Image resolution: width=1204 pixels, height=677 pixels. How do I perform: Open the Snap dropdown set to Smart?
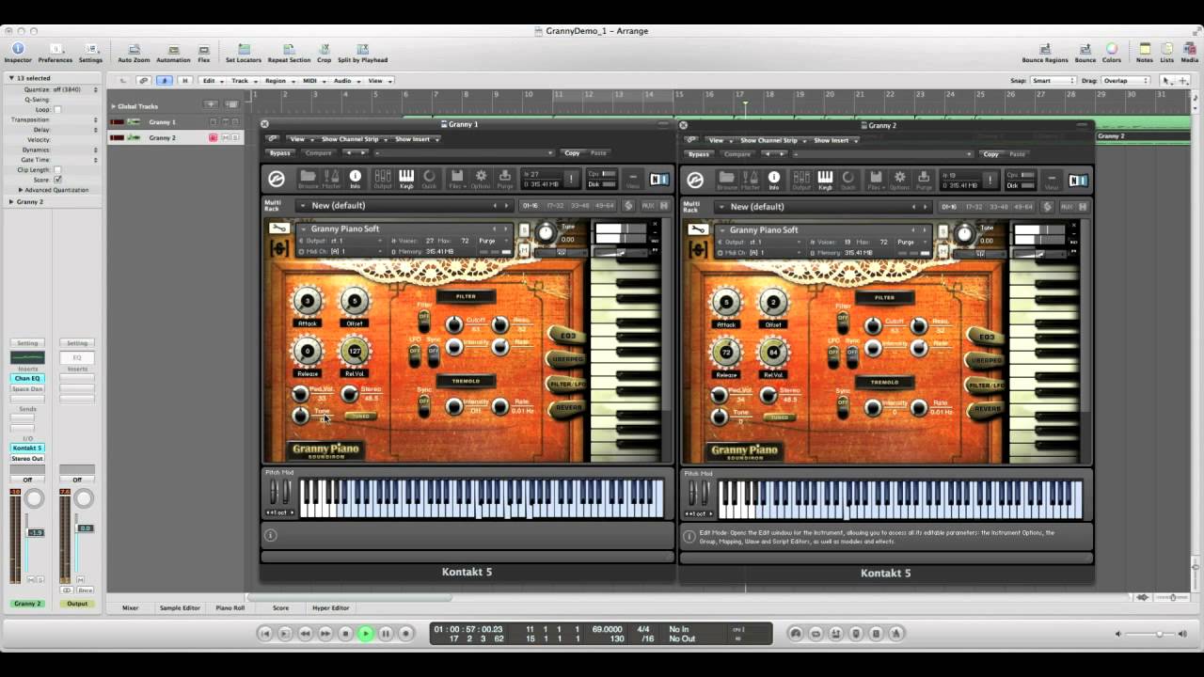point(1053,81)
